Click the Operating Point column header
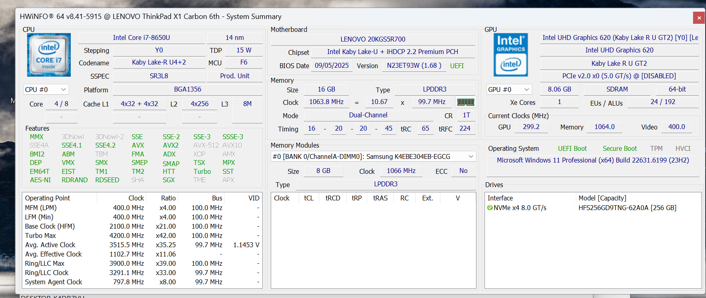 pos(60,198)
